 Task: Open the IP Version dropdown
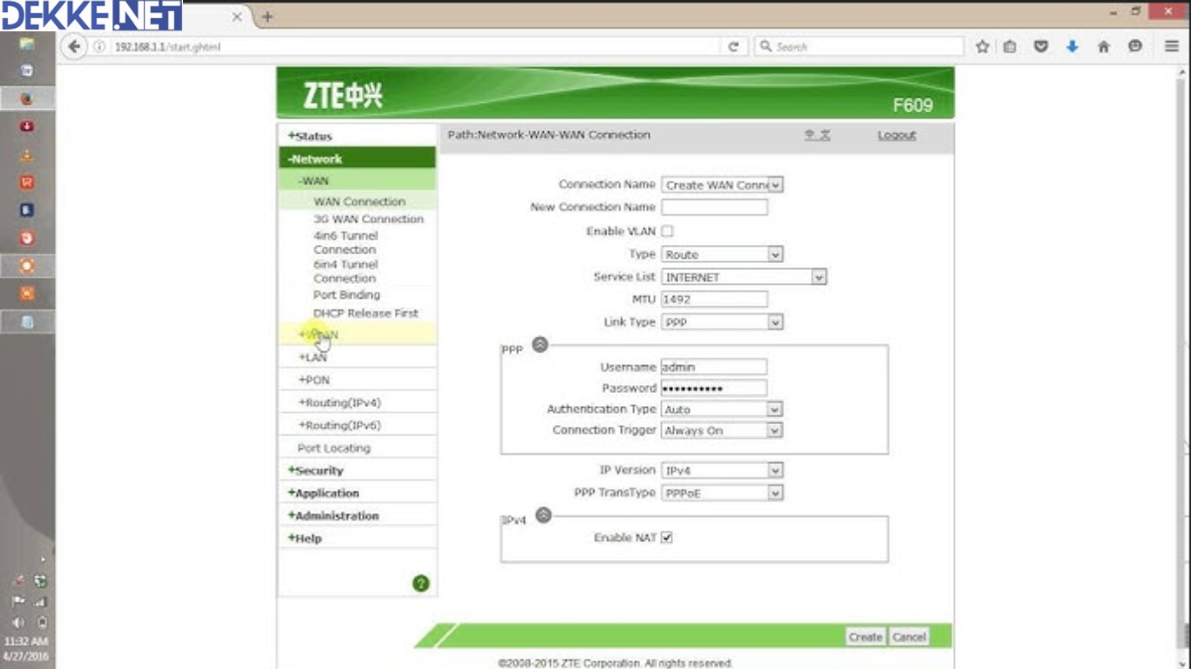click(722, 470)
